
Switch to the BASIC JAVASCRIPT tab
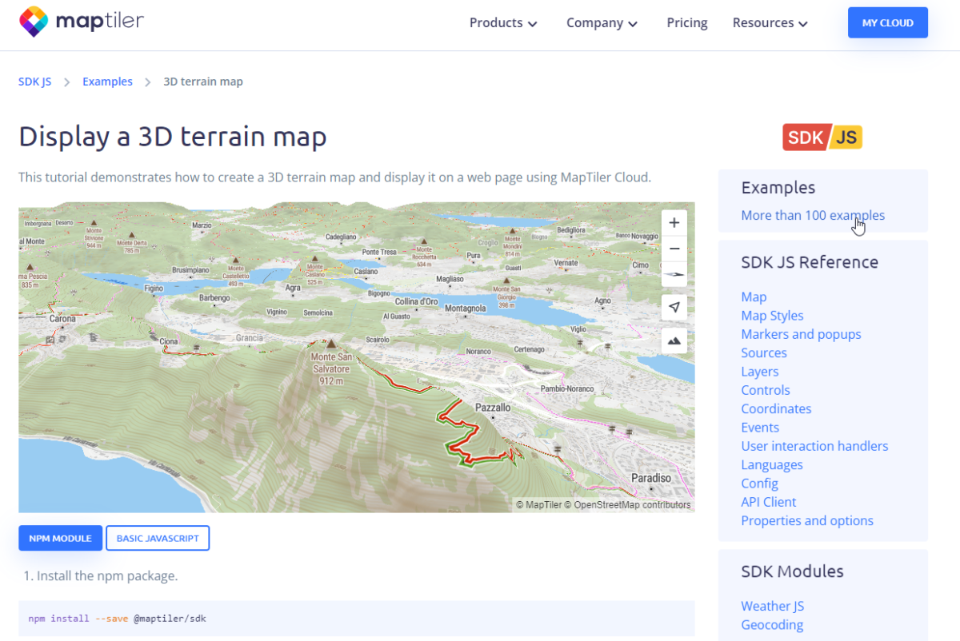(158, 538)
